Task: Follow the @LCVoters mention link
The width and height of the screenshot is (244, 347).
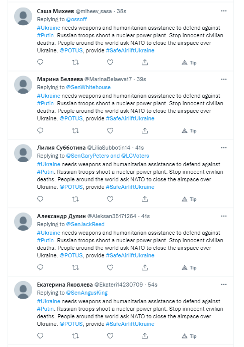Action: pyautogui.click(x=135, y=156)
